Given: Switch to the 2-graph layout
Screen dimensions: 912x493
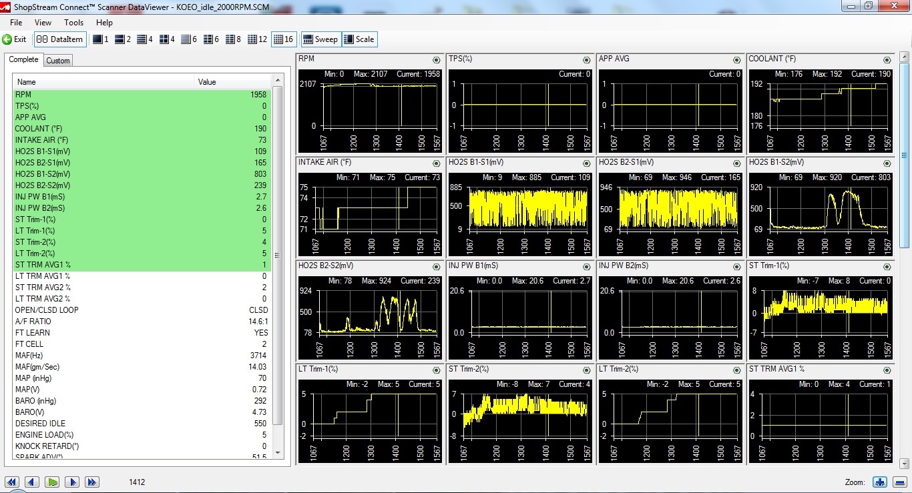Looking at the screenshot, I should click(x=122, y=39).
